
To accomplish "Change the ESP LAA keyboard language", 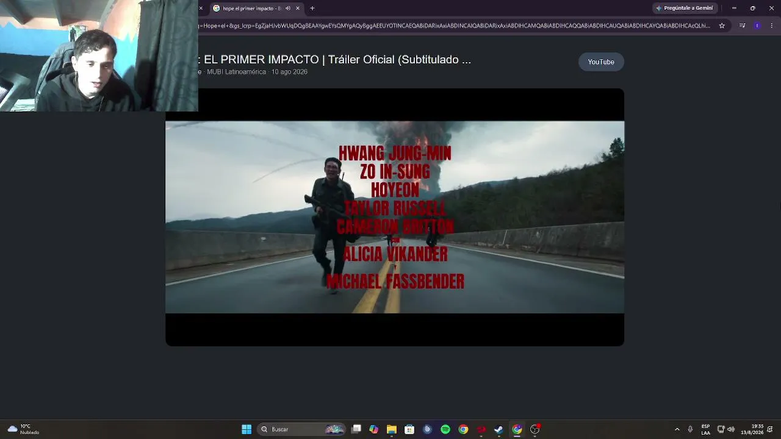I will click(705, 429).
